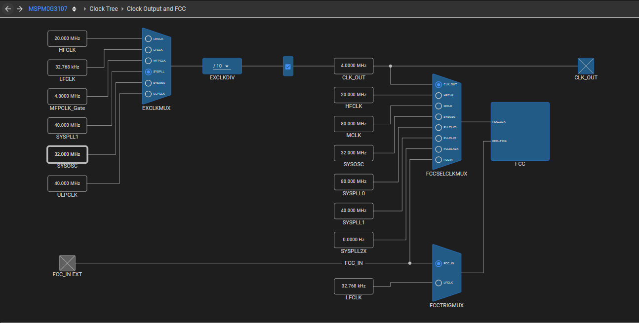Select MCLK radio in FCCSELCLKMUX
639x323 pixels.
pos(439,106)
